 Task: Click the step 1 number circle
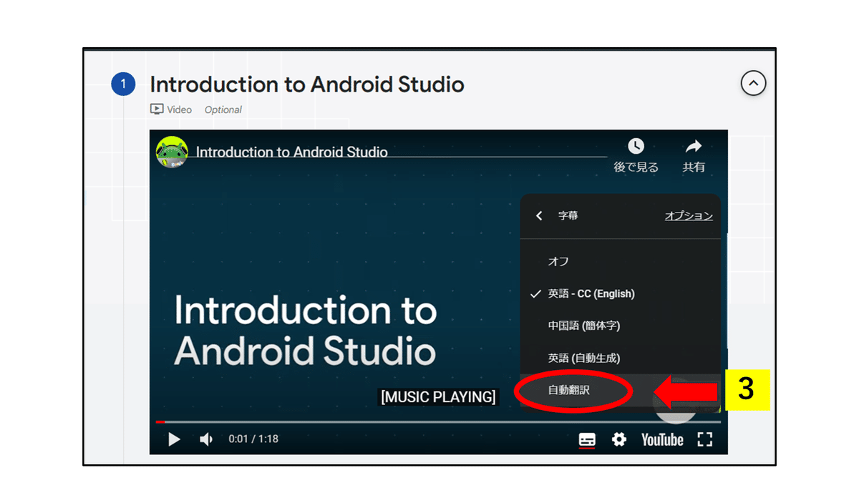pos(123,84)
